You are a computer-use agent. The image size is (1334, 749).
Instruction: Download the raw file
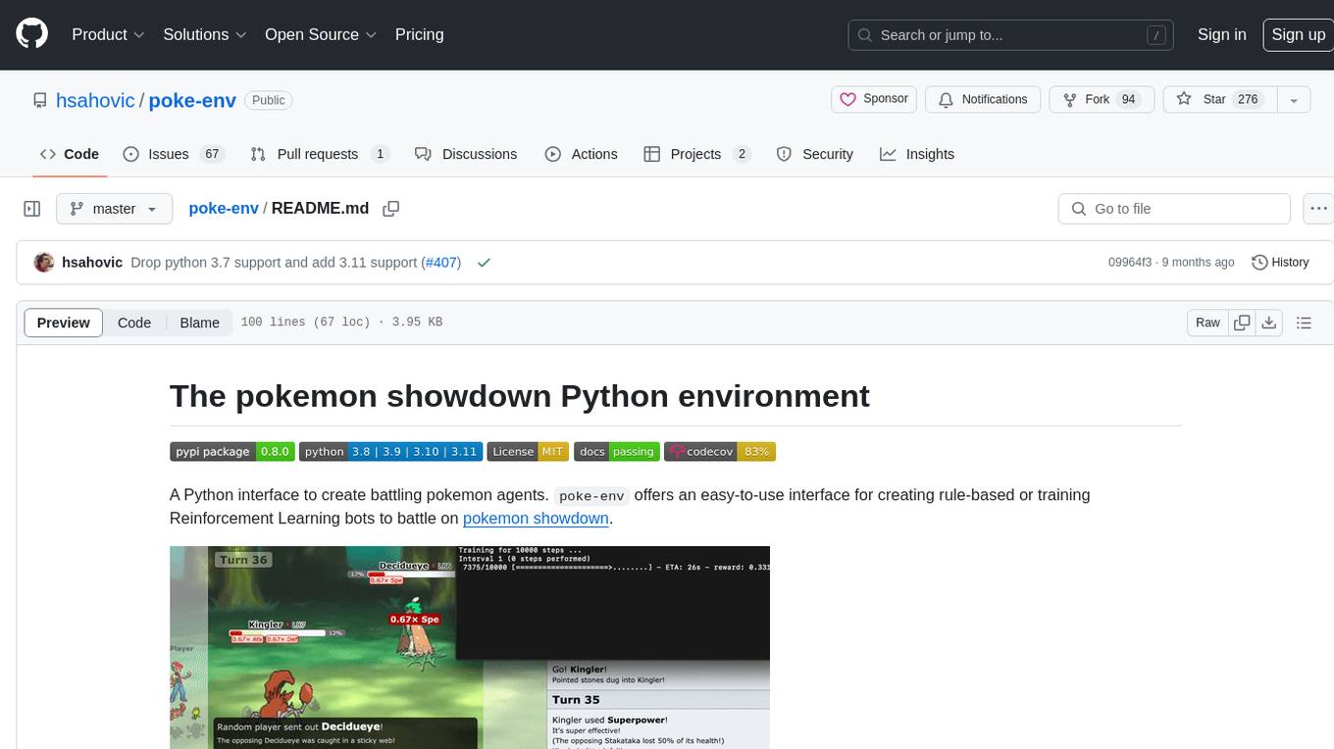[x=1268, y=323]
